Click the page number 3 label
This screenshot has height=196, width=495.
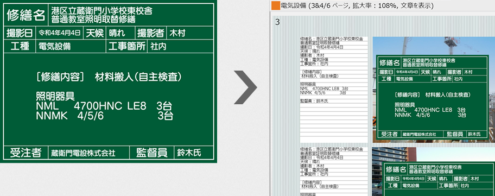tap(277, 22)
